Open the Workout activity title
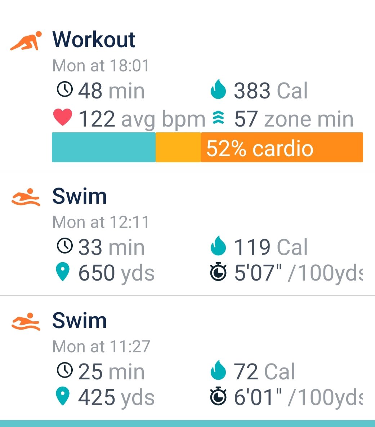Viewport: 375px width, 427px height. tap(94, 40)
